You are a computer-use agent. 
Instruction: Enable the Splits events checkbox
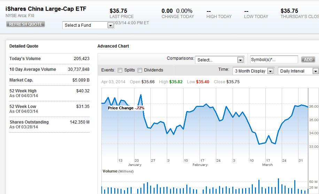tap(120, 70)
